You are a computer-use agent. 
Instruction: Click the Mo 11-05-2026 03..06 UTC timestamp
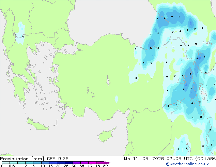[159, 159]
